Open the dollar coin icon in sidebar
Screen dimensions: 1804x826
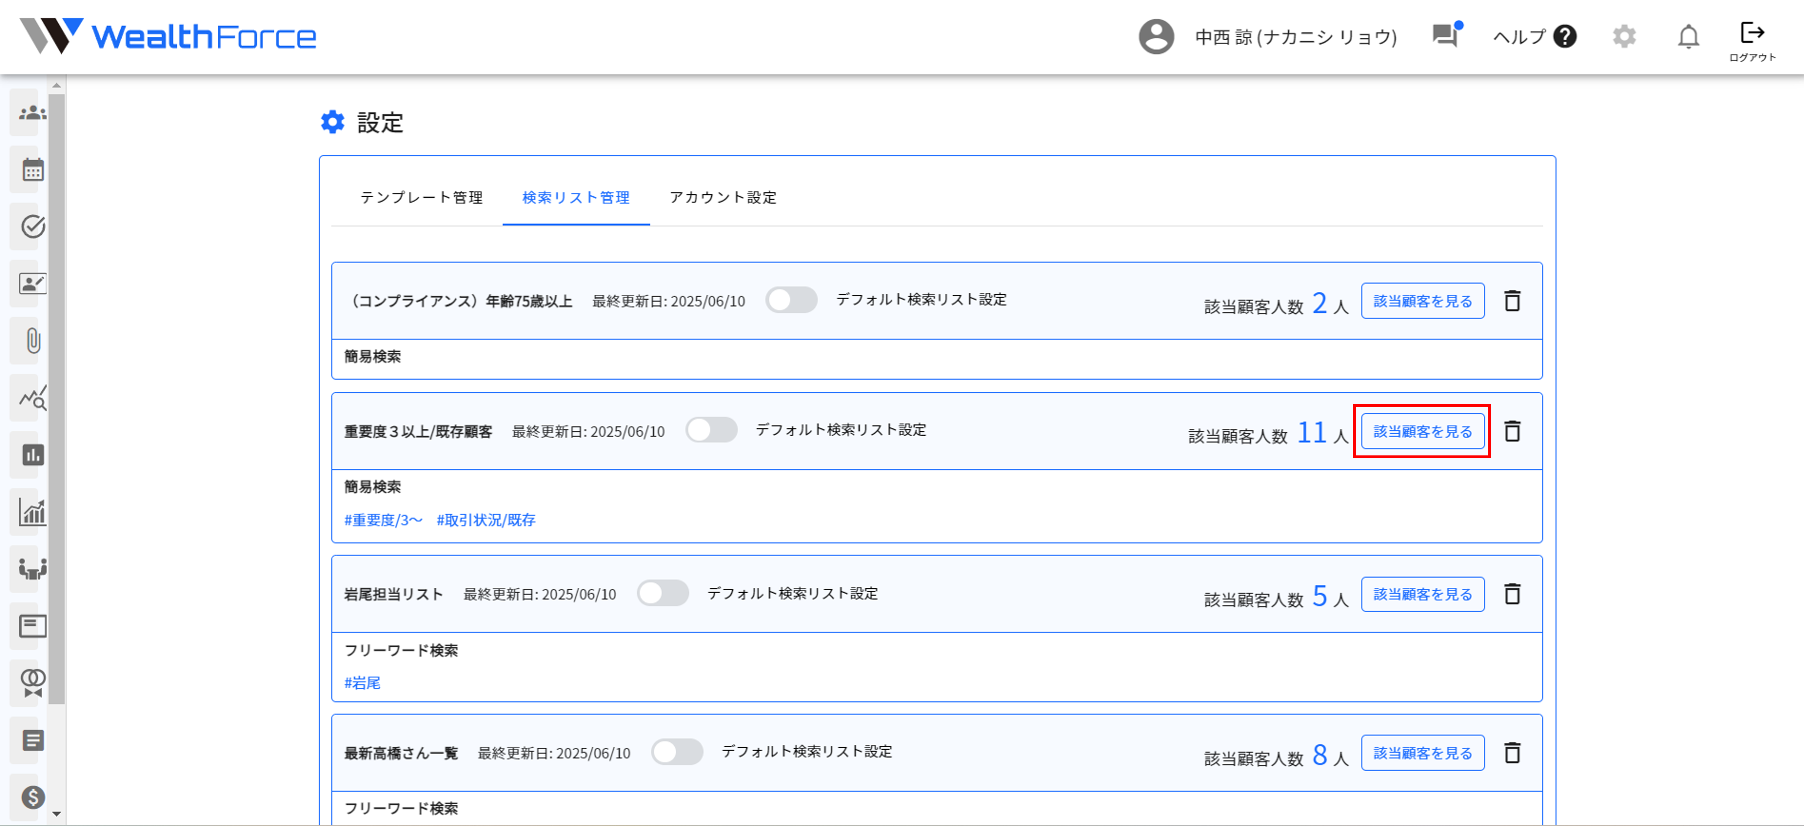(32, 796)
